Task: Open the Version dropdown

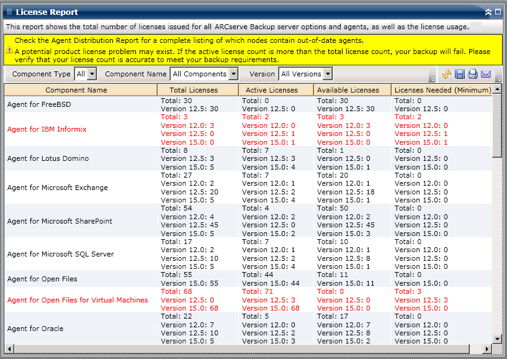Action: click(x=328, y=74)
